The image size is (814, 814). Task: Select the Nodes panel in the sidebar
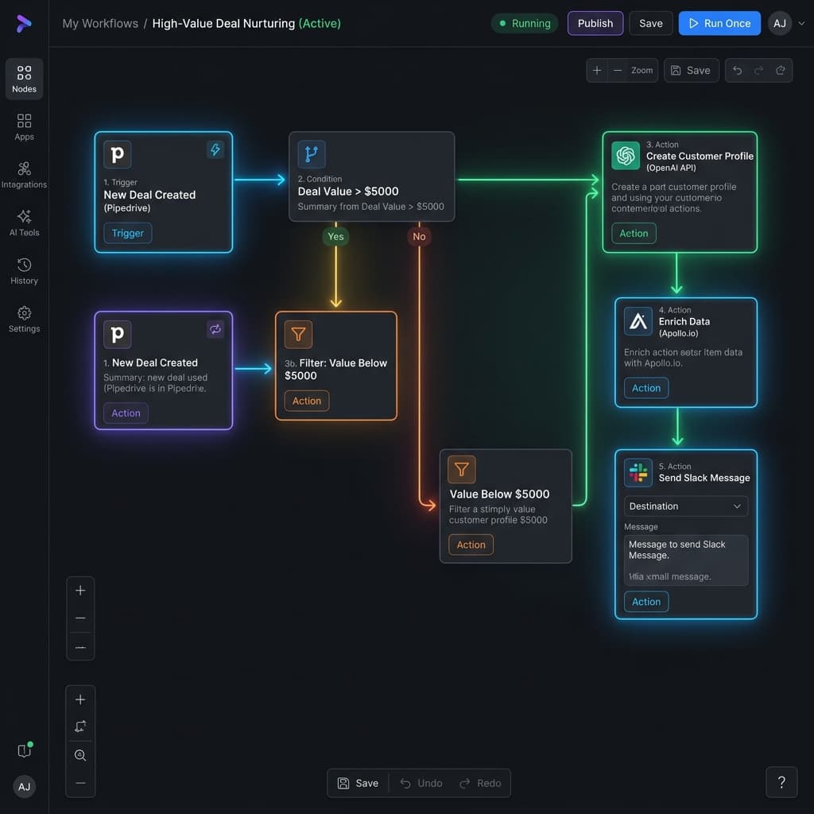pos(24,79)
